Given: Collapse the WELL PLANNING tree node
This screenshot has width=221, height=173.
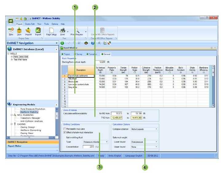Looking at the screenshot, I should pos(12,115).
